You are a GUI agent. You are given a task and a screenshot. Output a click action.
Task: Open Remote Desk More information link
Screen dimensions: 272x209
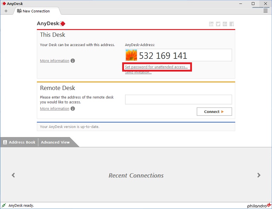55,109
